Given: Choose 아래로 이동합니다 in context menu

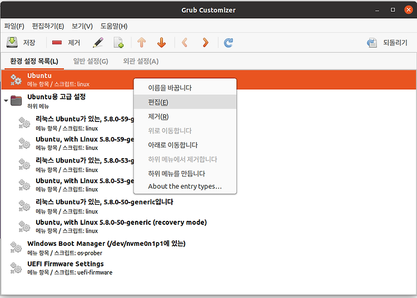Looking at the screenshot, I should [185, 145].
